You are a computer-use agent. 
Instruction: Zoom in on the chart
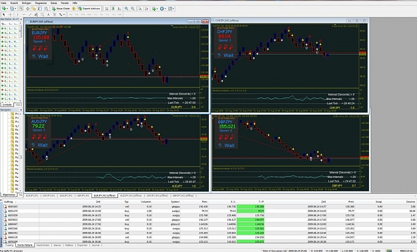coord(126,9)
